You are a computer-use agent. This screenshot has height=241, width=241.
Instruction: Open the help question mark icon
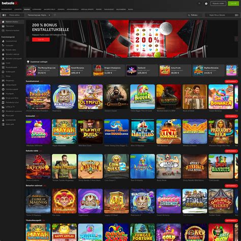tap(206, 4)
